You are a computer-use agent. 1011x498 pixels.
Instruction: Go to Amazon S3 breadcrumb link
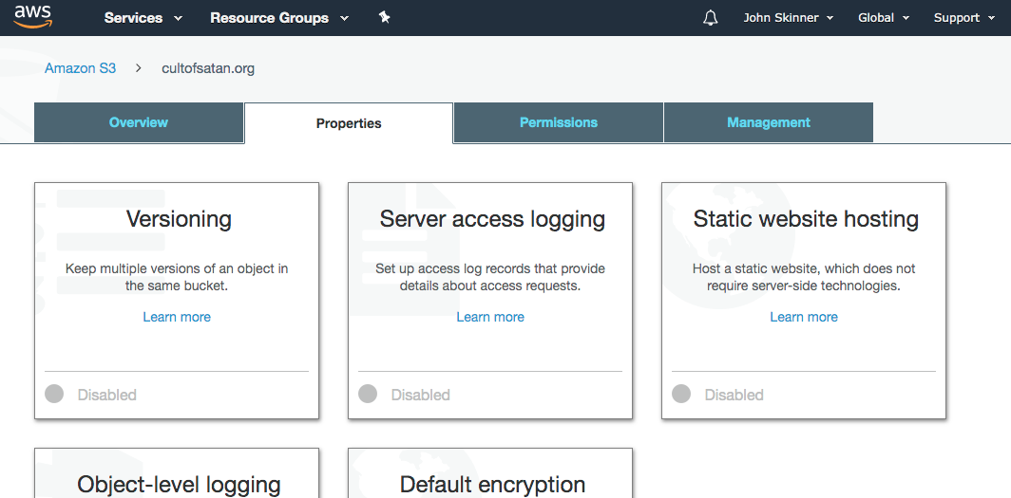pos(80,68)
